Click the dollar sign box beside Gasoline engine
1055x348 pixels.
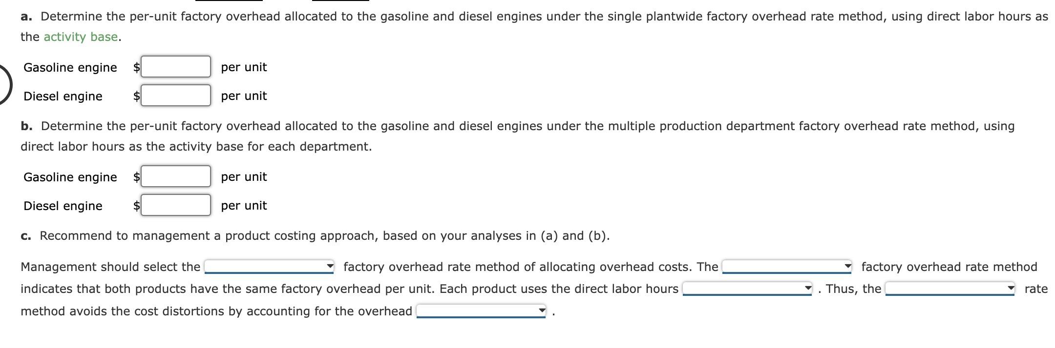[136, 68]
